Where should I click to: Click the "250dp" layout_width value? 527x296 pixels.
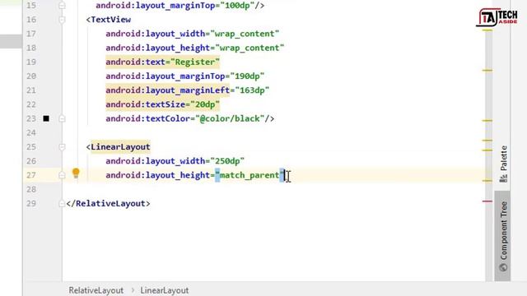227,161
